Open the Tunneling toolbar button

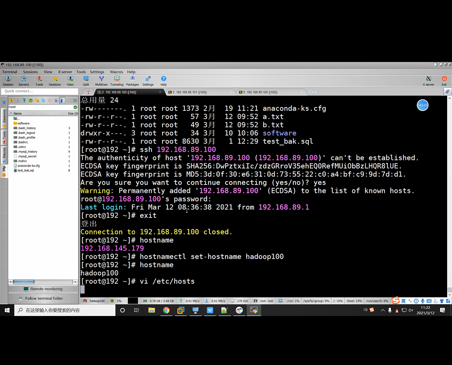(117, 81)
